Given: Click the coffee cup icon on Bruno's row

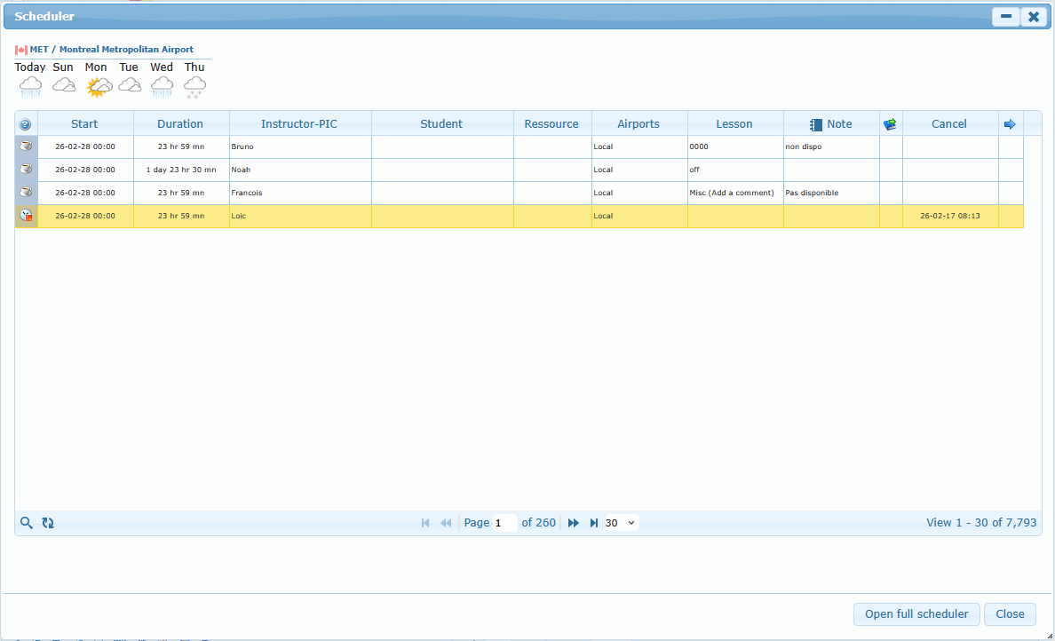Looking at the screenshot, I should tap(27, 146).
